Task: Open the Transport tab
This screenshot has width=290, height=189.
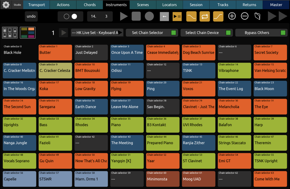Action: (36, 5)
